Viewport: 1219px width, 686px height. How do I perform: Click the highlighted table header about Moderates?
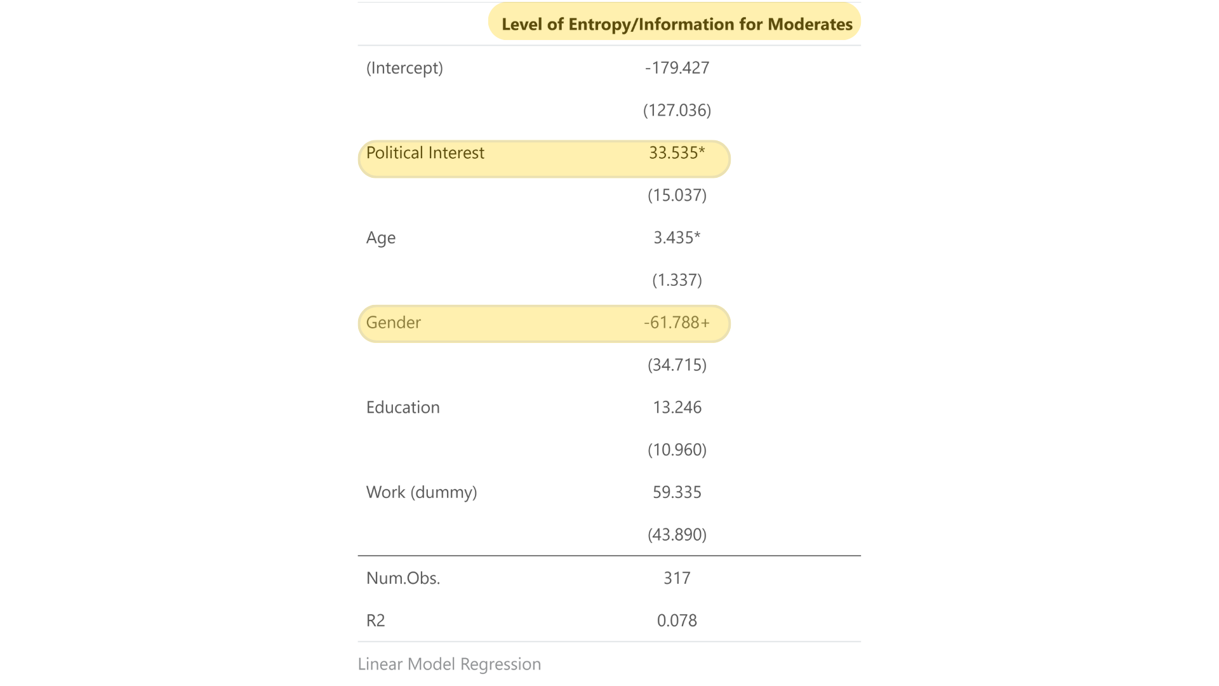pyautogui.click(x=677, y=24)
